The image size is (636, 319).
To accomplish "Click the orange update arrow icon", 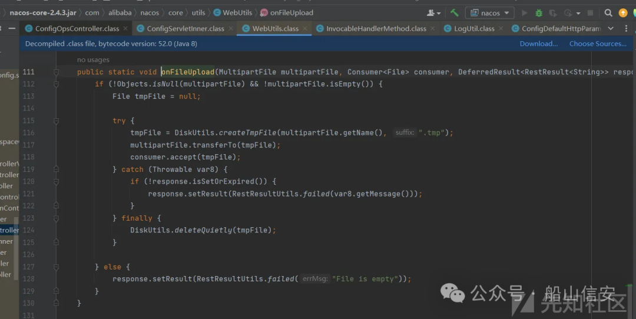I will click(x=623, y=13).
